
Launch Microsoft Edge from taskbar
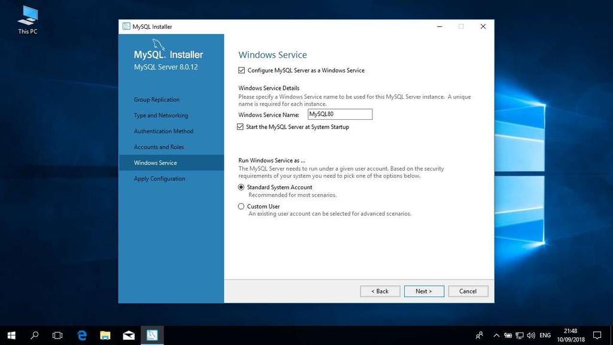click(82, 335)
